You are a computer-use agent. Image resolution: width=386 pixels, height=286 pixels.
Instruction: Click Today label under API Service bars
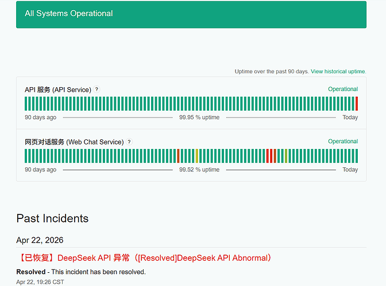(350, 117)
